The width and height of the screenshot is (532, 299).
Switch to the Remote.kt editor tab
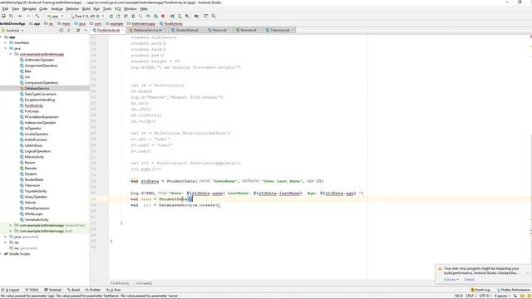[249, 30]
